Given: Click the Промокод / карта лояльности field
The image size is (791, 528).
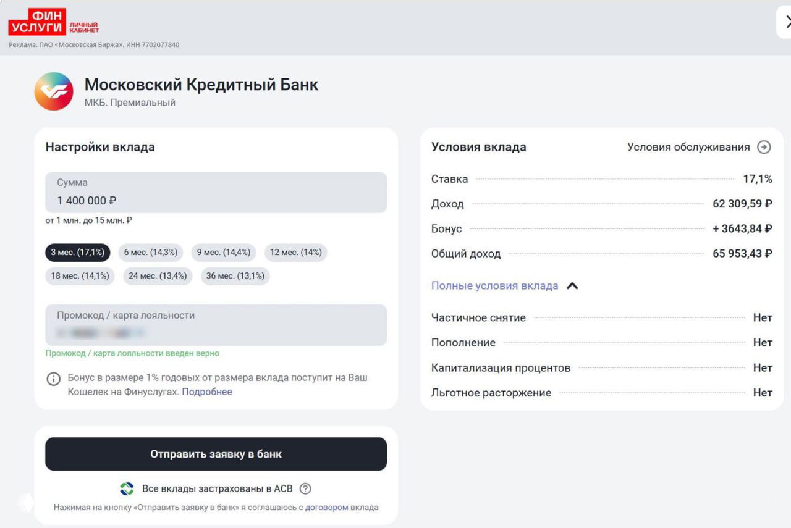Looking at the screenshot, I should tap(214, 324).
